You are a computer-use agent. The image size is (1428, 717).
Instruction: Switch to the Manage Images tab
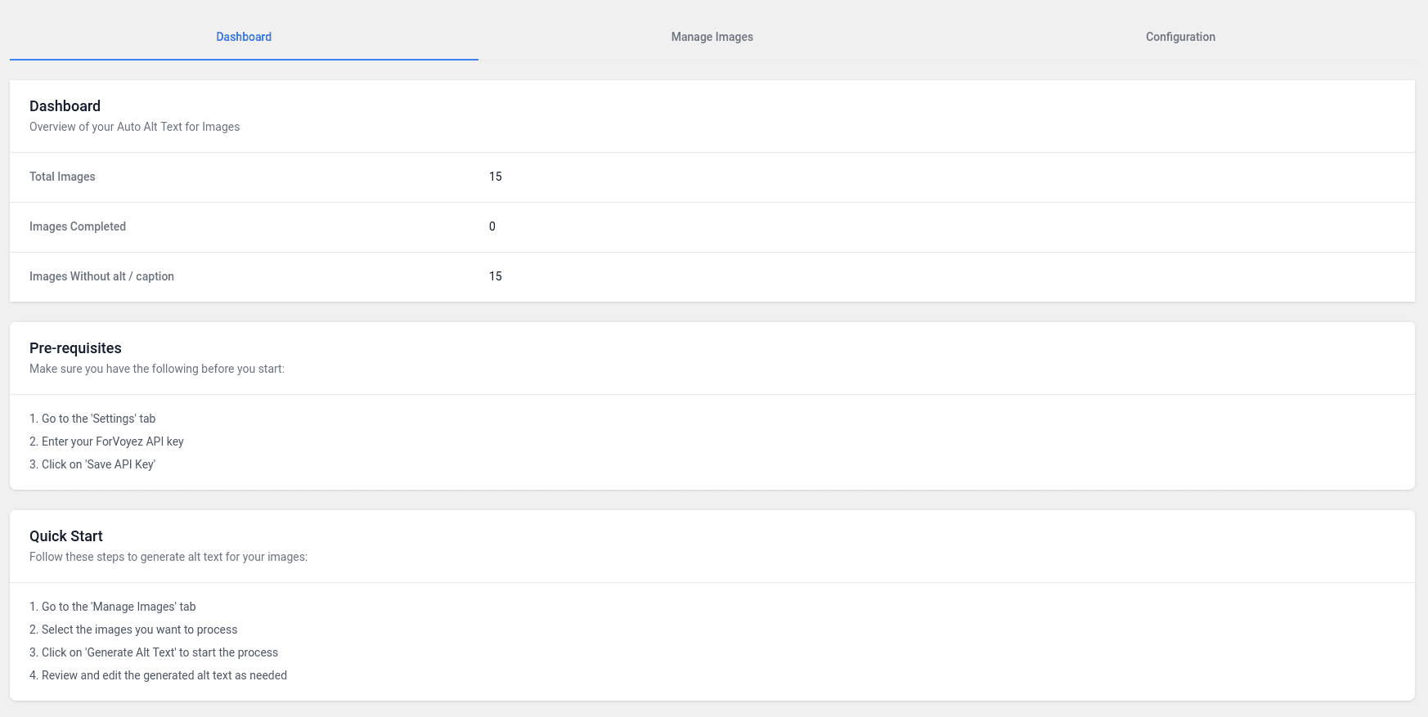point(712,37)
